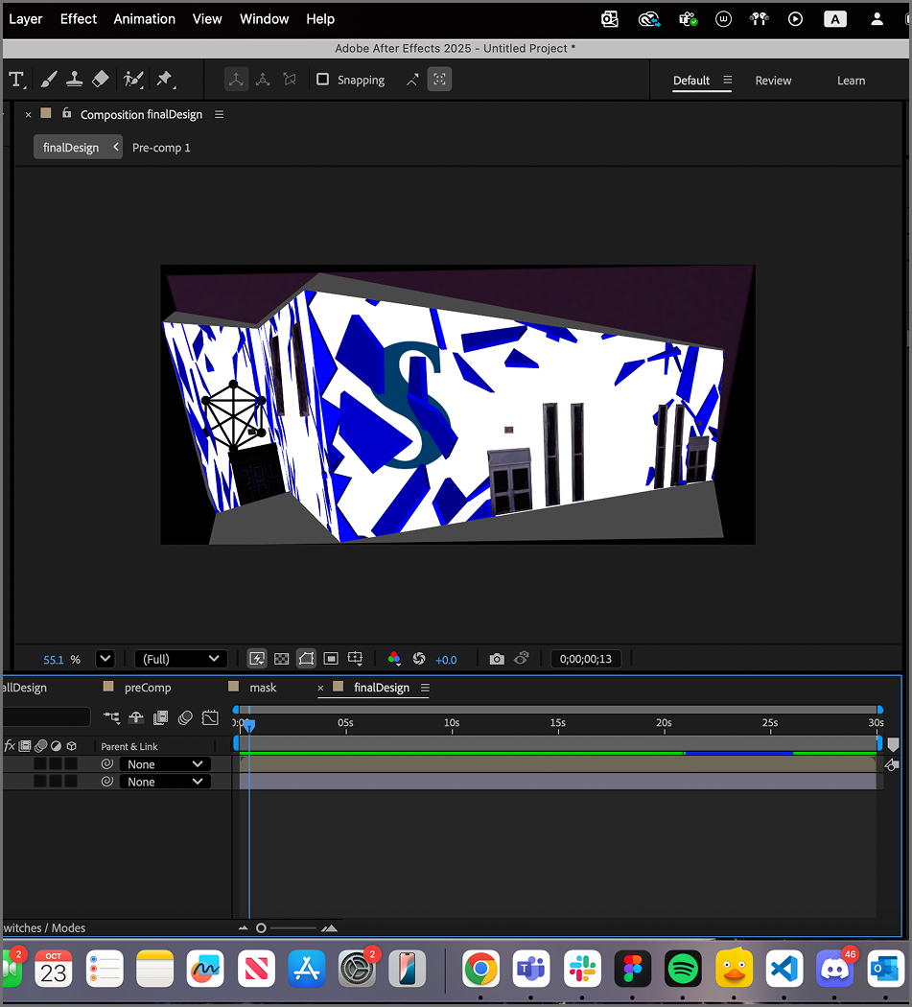Screen dimensions: 912x1007
Task: Select the Type tool
Action: pyautogui.click(x=17, y=79)
